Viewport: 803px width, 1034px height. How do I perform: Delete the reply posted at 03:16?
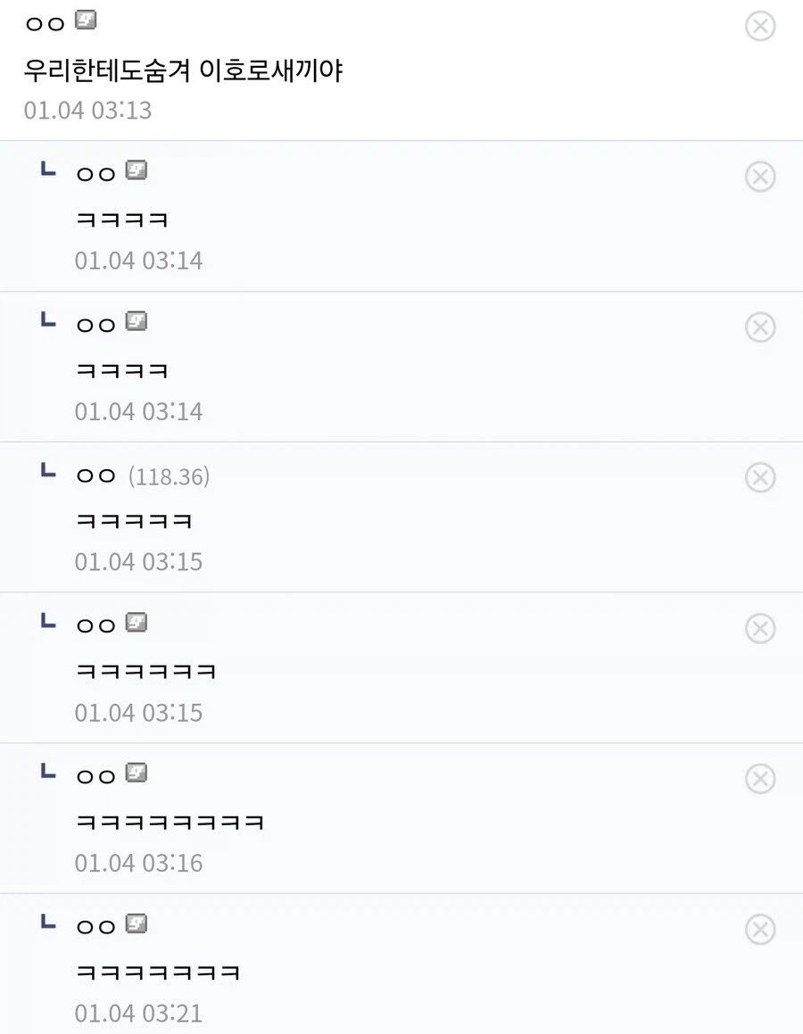[759, 779]
